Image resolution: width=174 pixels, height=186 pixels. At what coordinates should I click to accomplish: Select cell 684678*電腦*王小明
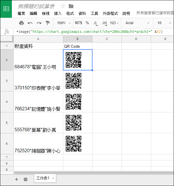click(38, 60)
